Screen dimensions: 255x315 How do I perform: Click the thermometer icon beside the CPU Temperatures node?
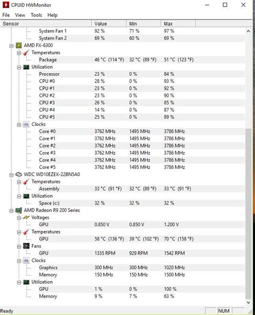(x=26, y=53)
